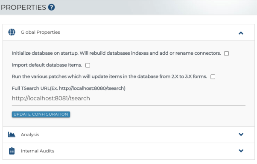Open the Internal Audits panel label

click(38, 151)
